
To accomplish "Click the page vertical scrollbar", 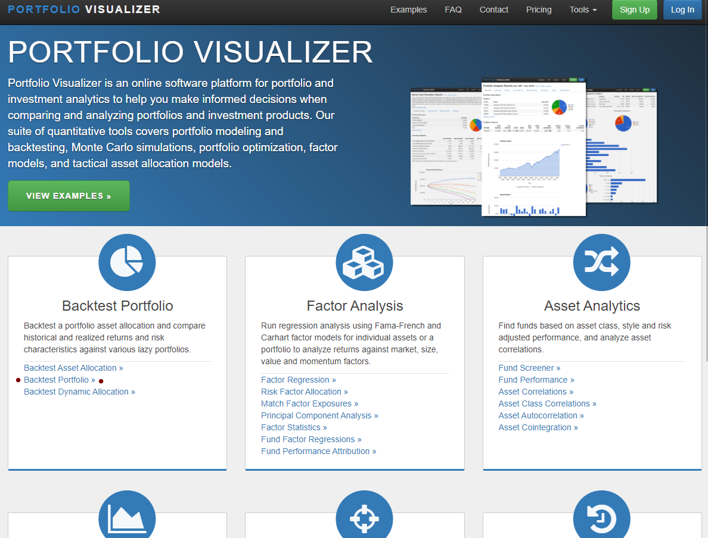I will pyautogui.click(x=706, y=194).
